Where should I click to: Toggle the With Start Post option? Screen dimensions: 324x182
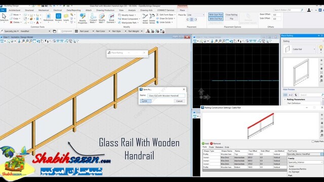coord(216,15)
